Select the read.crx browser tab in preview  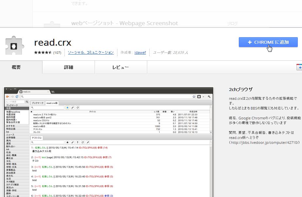click(34, 92)
